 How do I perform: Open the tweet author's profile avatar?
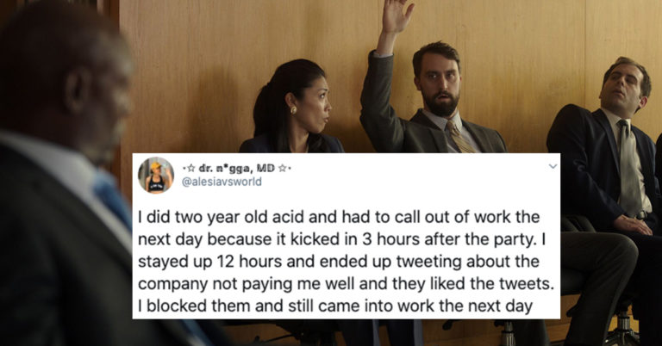[x=156, y=175]
